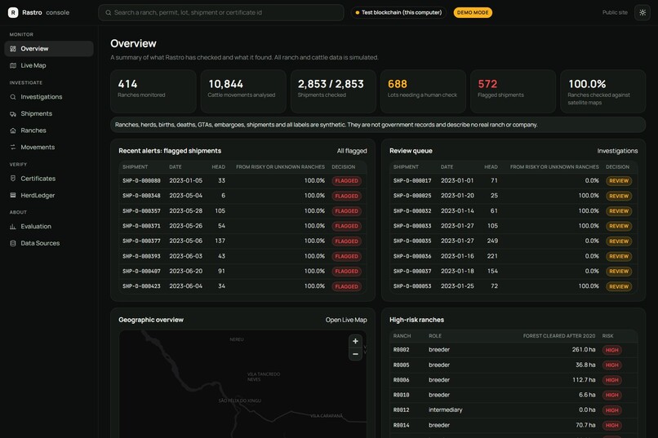Click FLAGGED badge for SHP-D-000377
Image resolution: width=658 pixels, height=438 pixels.
(347, 241)
